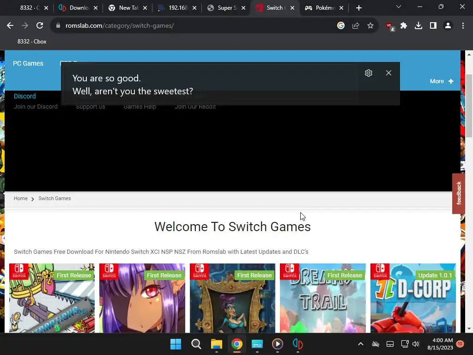Bookmark this page with the star icon
Viewport: 473px width, 355px height.
click(x=370, y=26)
